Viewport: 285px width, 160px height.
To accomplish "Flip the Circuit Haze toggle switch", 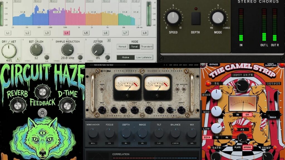I will [42, 112].
